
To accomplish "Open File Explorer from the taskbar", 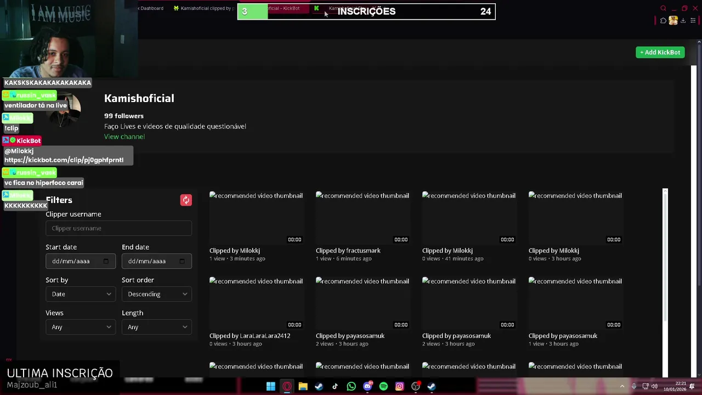I will click(303, 386).
